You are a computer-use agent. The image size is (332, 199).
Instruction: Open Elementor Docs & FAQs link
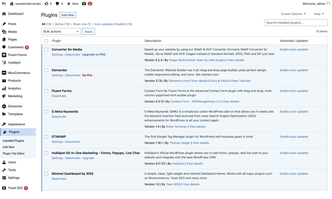click(219, 81)
